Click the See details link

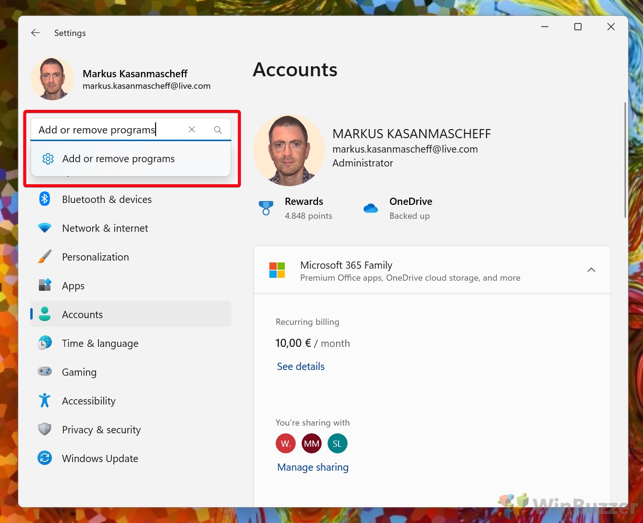click(x=301, y=367)
